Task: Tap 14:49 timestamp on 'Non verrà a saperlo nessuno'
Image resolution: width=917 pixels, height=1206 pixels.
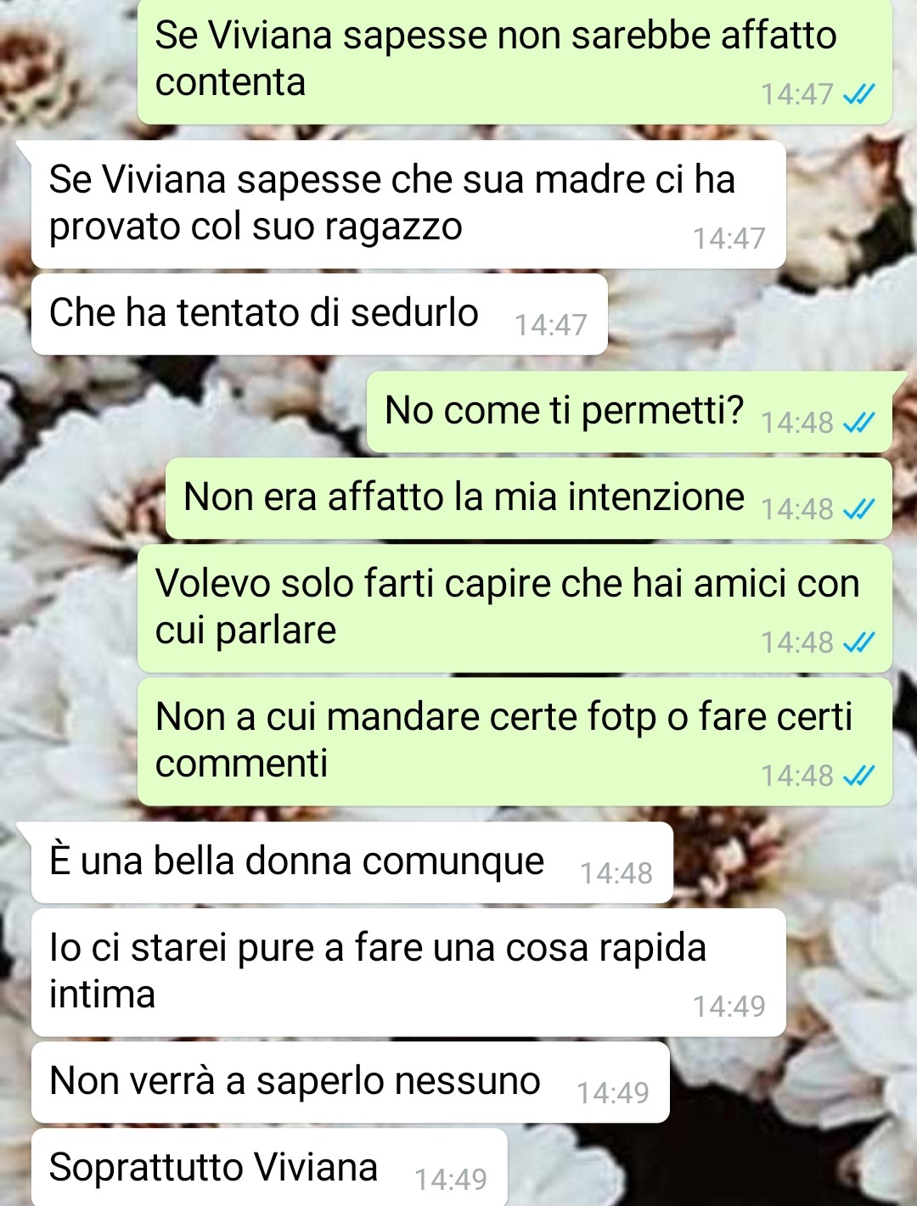Action: point(613,1092)
